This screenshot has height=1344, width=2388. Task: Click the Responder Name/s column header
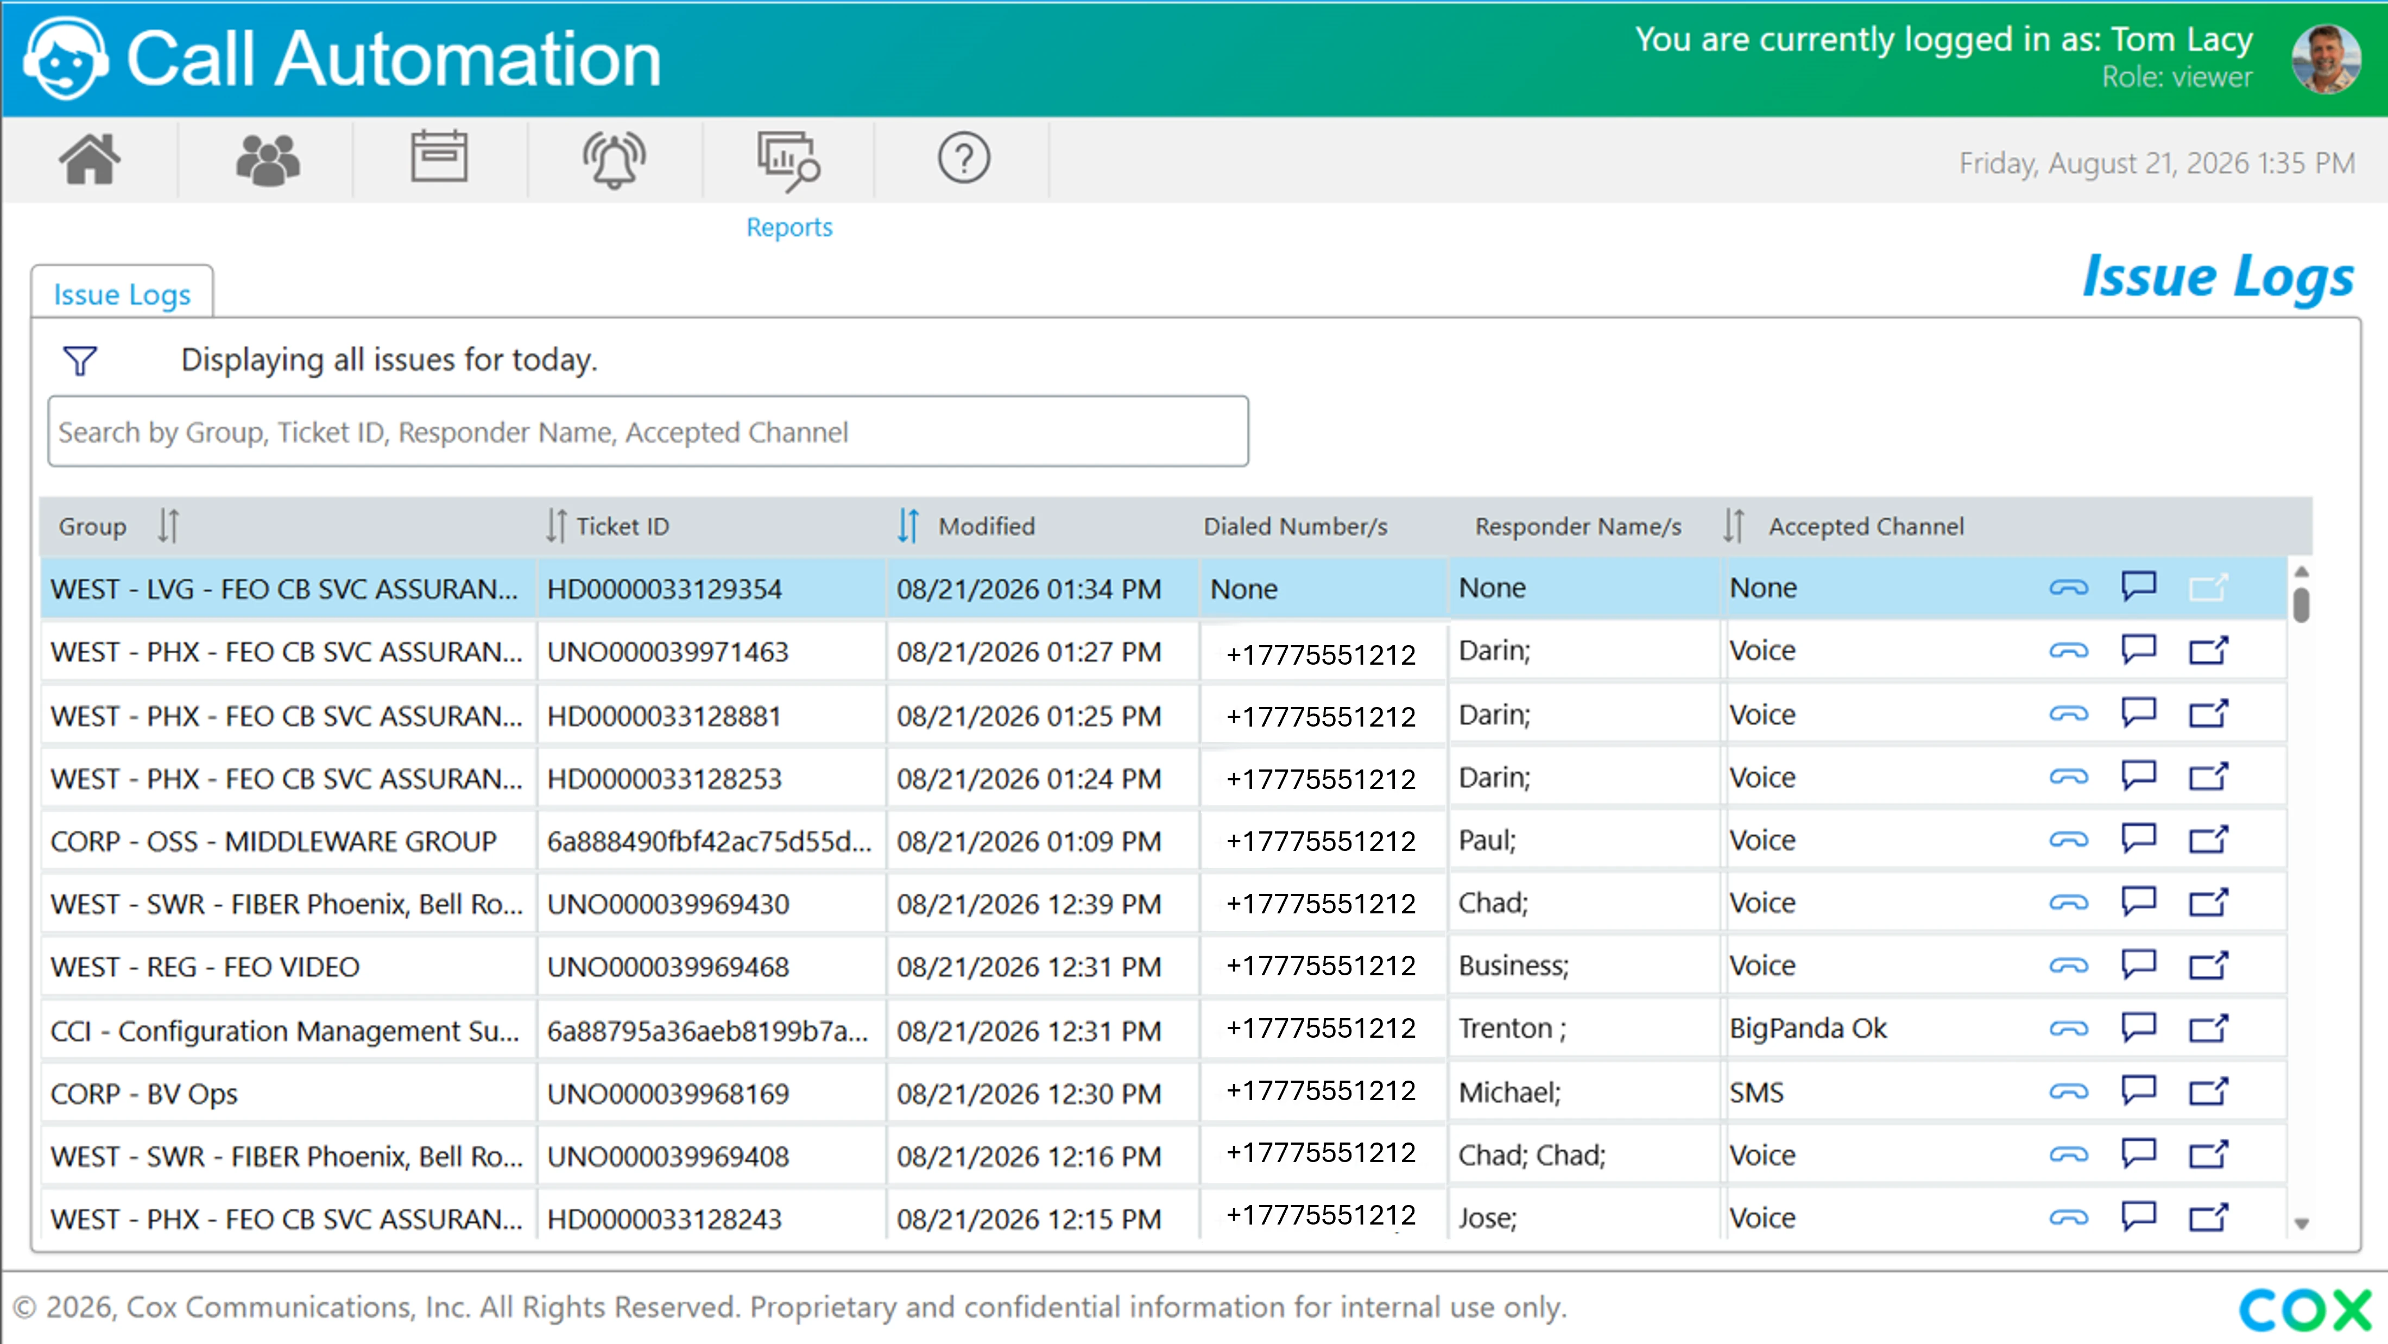pos(1578,527)
